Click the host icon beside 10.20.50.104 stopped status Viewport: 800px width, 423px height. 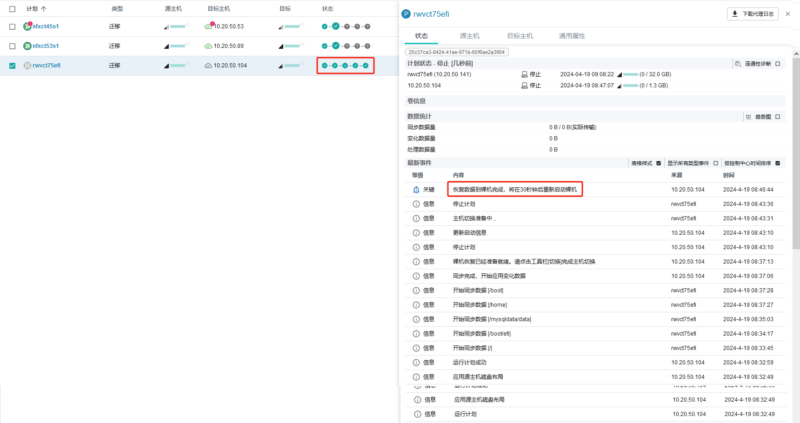point(525,86)
